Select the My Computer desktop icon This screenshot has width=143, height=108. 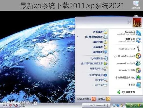point(135,5)
